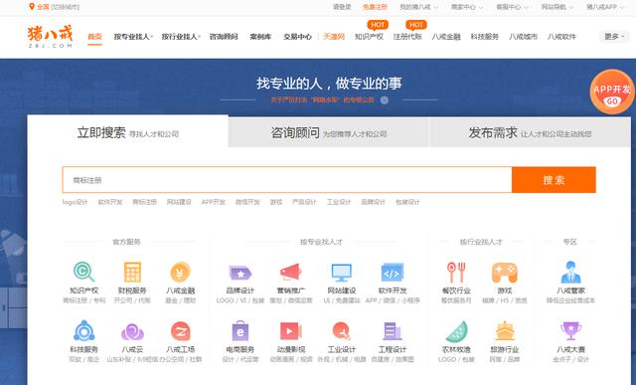Expand the 猪八戒APP top-bar dropdown
The width and height of the screenshot is (636, 385).
click(x=605, y=7)
